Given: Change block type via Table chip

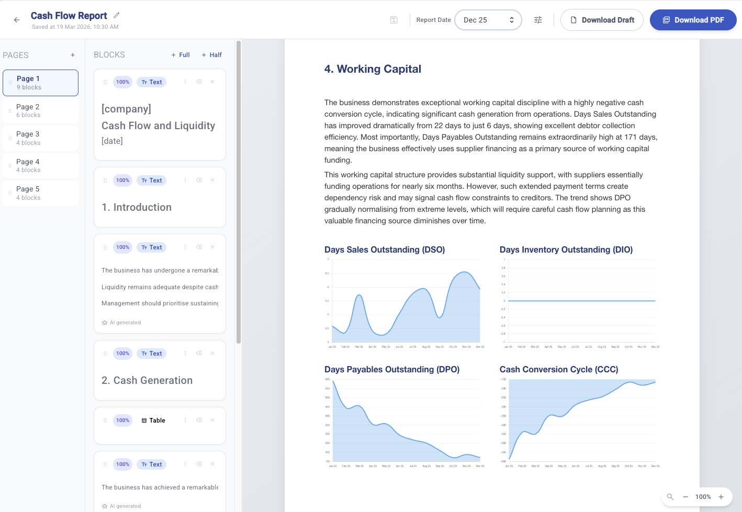Looking at the screenshot, I should tap(153, 420).
